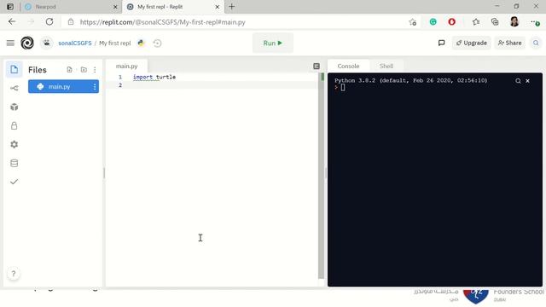Click the Upgrade button
The height and width of the screenshot is (307, 546).
(472, 43)
